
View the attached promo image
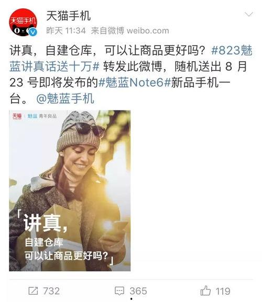pyautogui.click(x=70, y=191)
